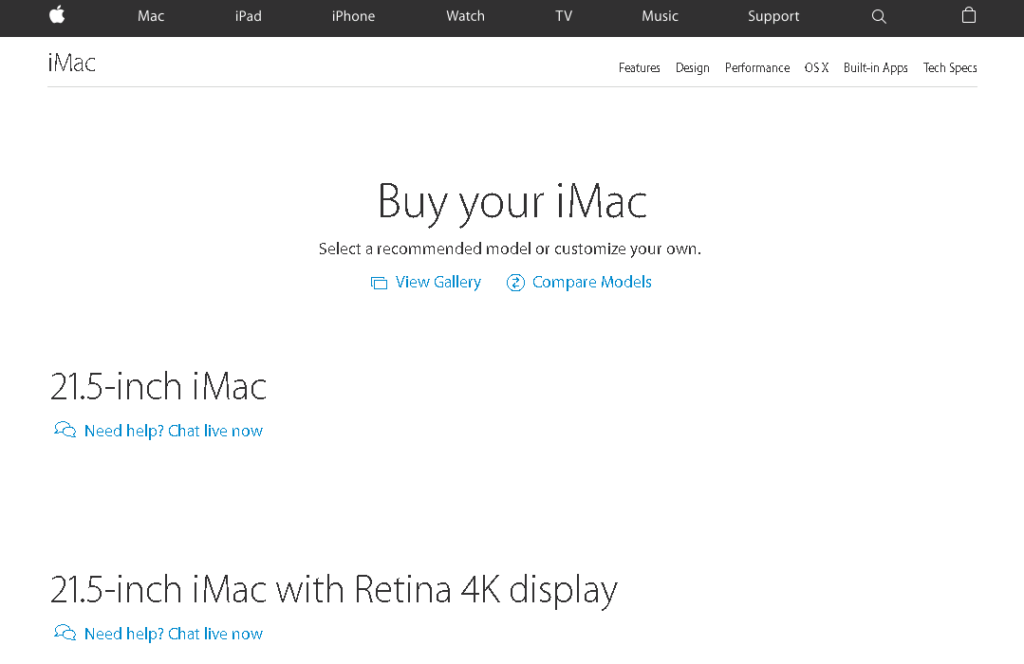1024x664 pixels.
Task: Go to the iPad section
Action: coord(248,16)
